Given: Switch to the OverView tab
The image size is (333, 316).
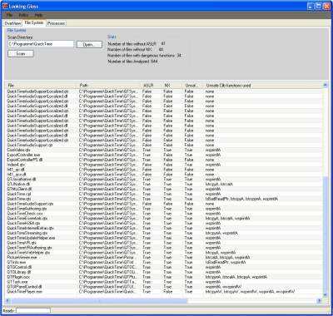Looking at the screenshot, I should click(12, 23).
